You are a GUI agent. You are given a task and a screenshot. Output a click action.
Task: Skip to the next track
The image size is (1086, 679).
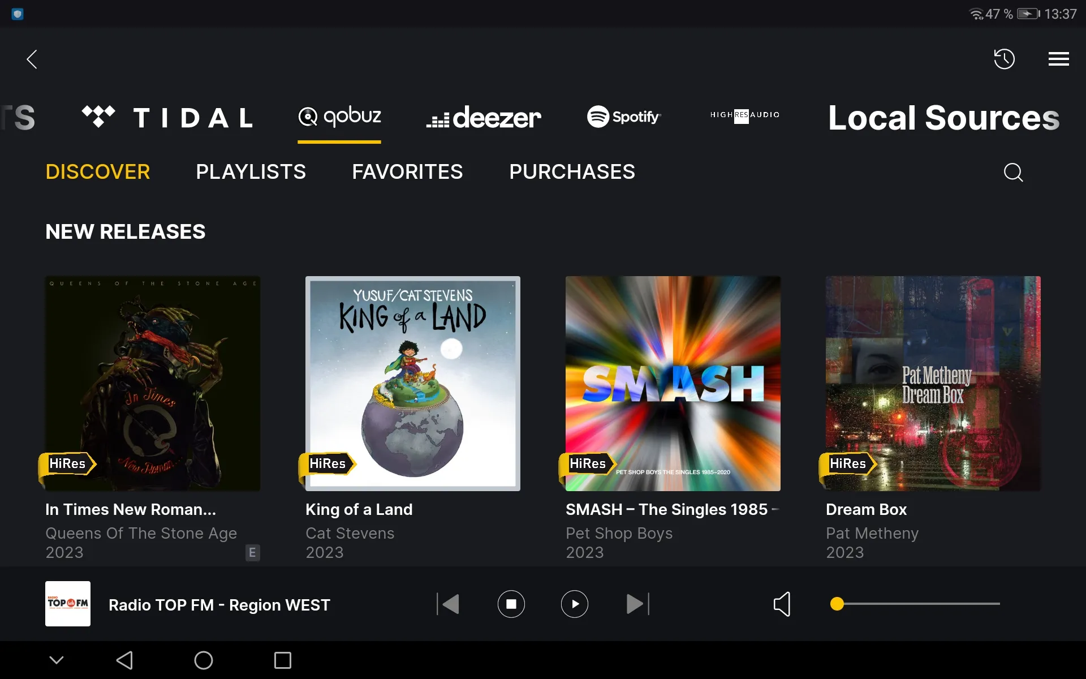pos(638,604)
